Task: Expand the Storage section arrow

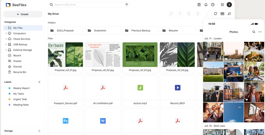Action: tap(39, 131)
